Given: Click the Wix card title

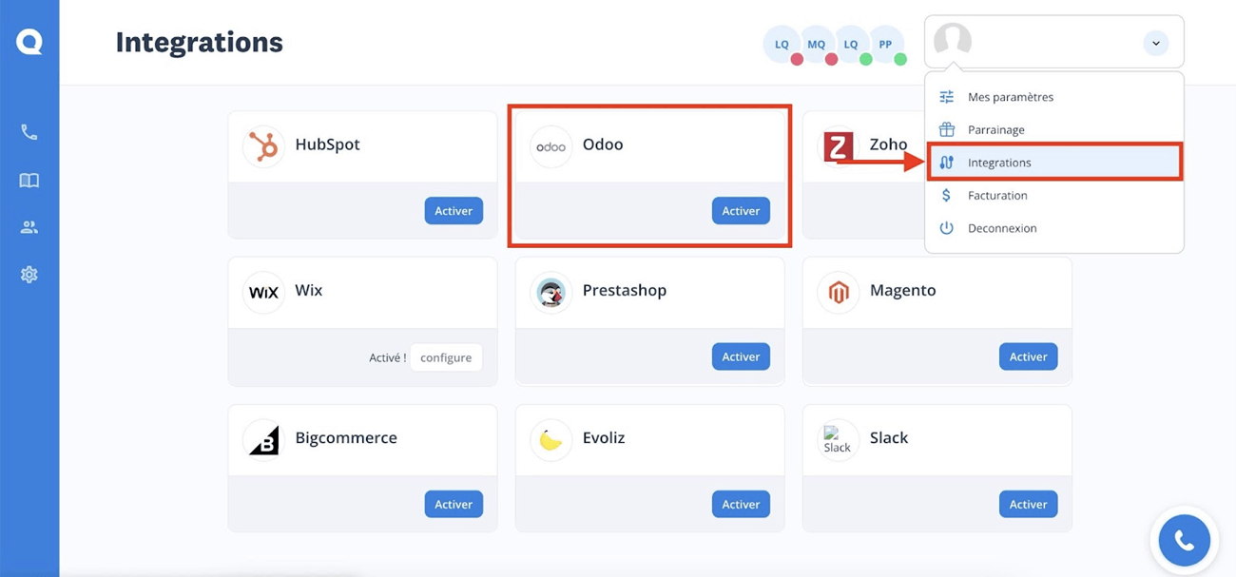Looking at the screenshot, I should point(309,290).
